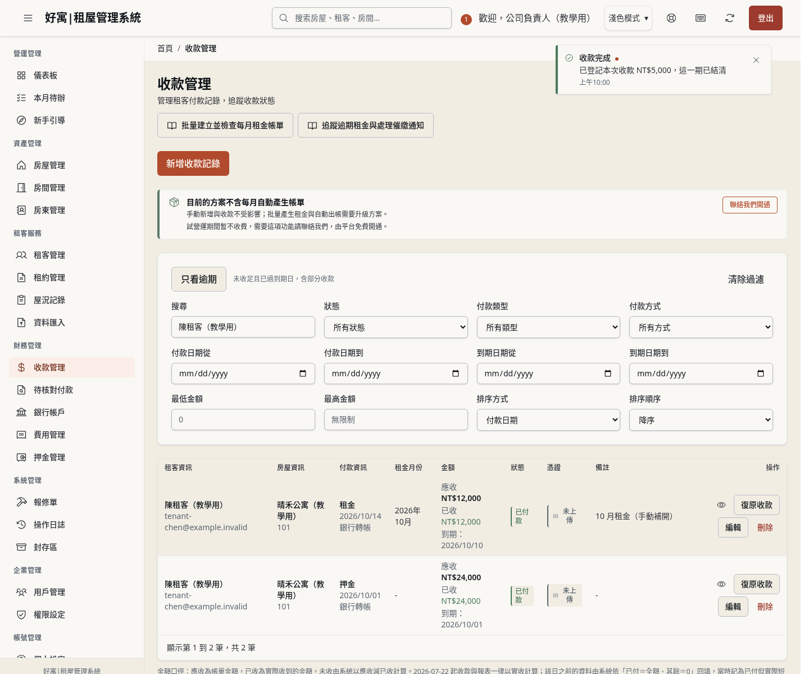809x674 pixels.
Task: View details eye icon for 10 月租金 row
Action: 721,505
